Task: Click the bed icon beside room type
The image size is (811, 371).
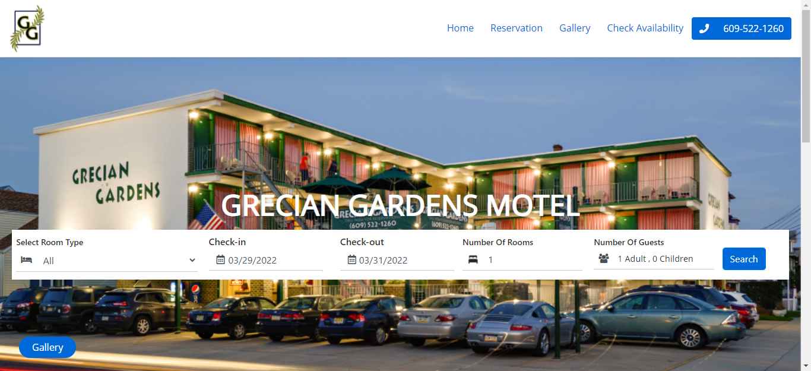Action: (26, 260)
